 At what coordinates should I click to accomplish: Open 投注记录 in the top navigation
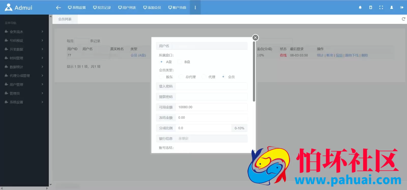[x=102, y=8]
